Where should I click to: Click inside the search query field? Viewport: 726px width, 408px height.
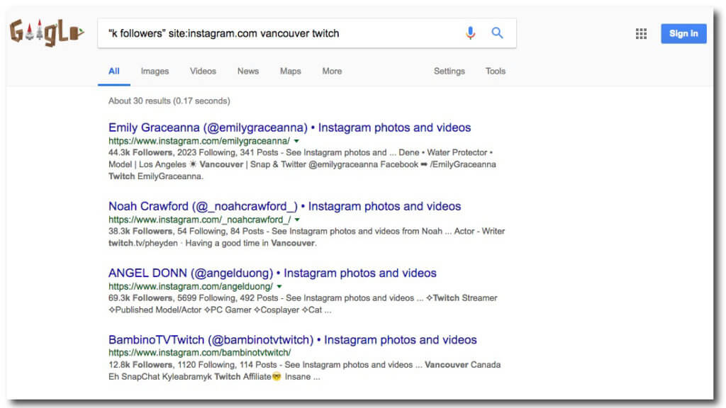[x=284, y=33]
